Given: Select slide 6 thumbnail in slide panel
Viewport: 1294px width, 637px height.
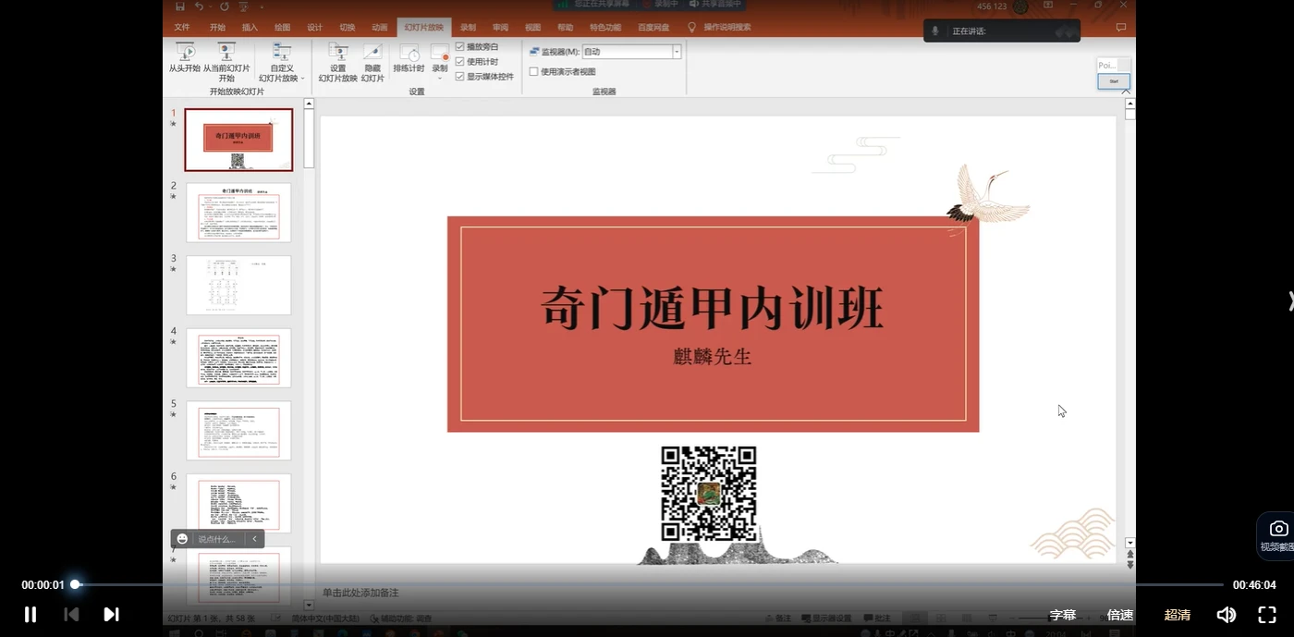Looking at the screenshot, I should coord(238,503).
